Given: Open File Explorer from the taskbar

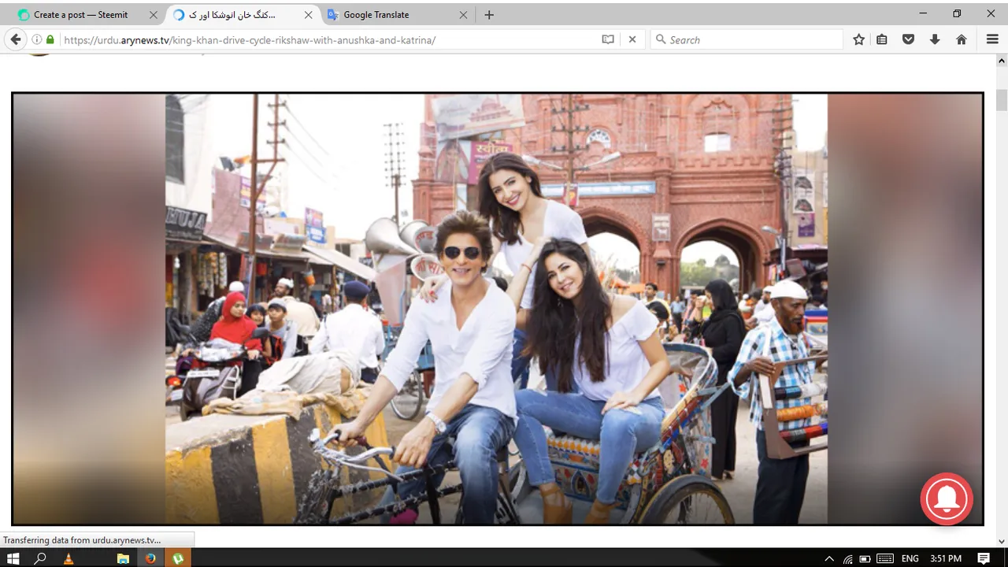Looking at the screenshot, I should [x=123, y=558].
